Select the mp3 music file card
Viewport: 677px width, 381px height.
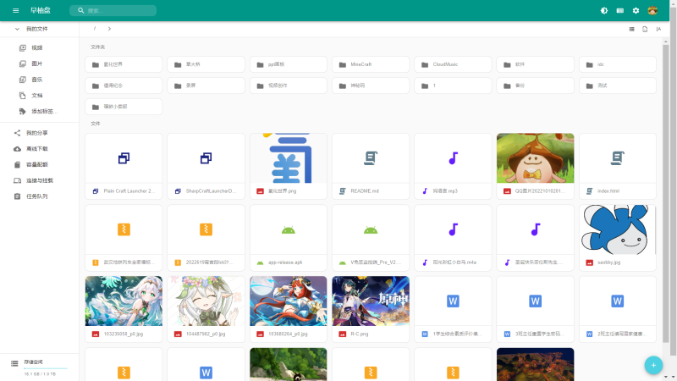tap(453, 166)
